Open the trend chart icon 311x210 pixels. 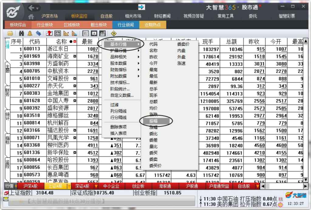[102, 33]
